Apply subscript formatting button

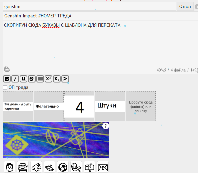pos(57,79)
